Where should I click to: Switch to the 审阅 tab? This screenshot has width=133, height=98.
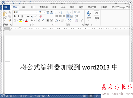pyautogui.click(x=72, y=7)
